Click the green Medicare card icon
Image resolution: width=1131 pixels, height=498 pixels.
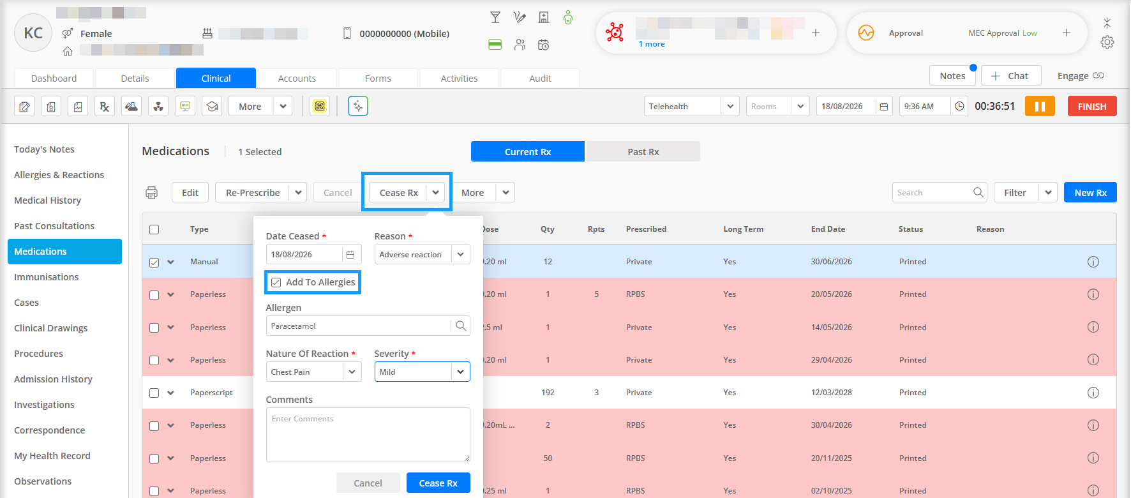click(x=495, y=45)
